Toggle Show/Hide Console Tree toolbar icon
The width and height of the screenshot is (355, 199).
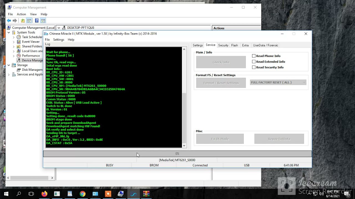pos(29,21)
